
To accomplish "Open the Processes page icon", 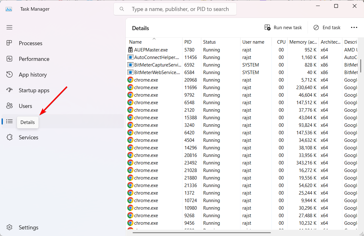I will pyautogui.click(x=9, y=43).
